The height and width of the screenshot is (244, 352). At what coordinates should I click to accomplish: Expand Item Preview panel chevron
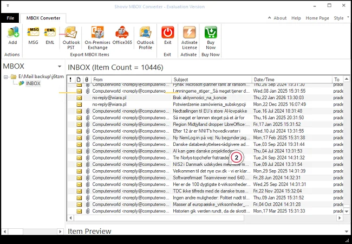pos(347,232)
